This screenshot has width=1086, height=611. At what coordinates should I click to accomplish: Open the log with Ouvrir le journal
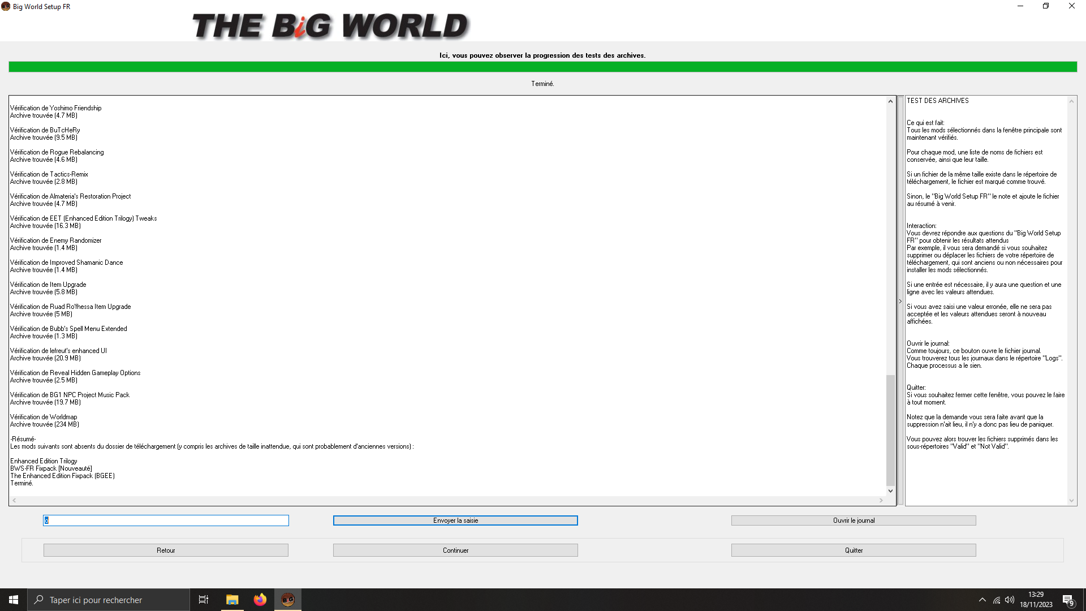click(x=854, y=520)
